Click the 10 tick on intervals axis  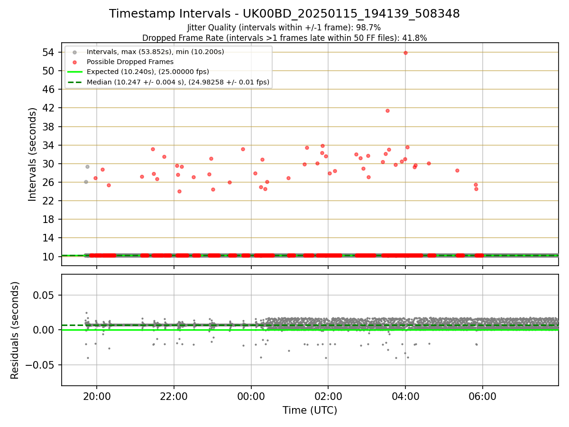click(49, 257)
